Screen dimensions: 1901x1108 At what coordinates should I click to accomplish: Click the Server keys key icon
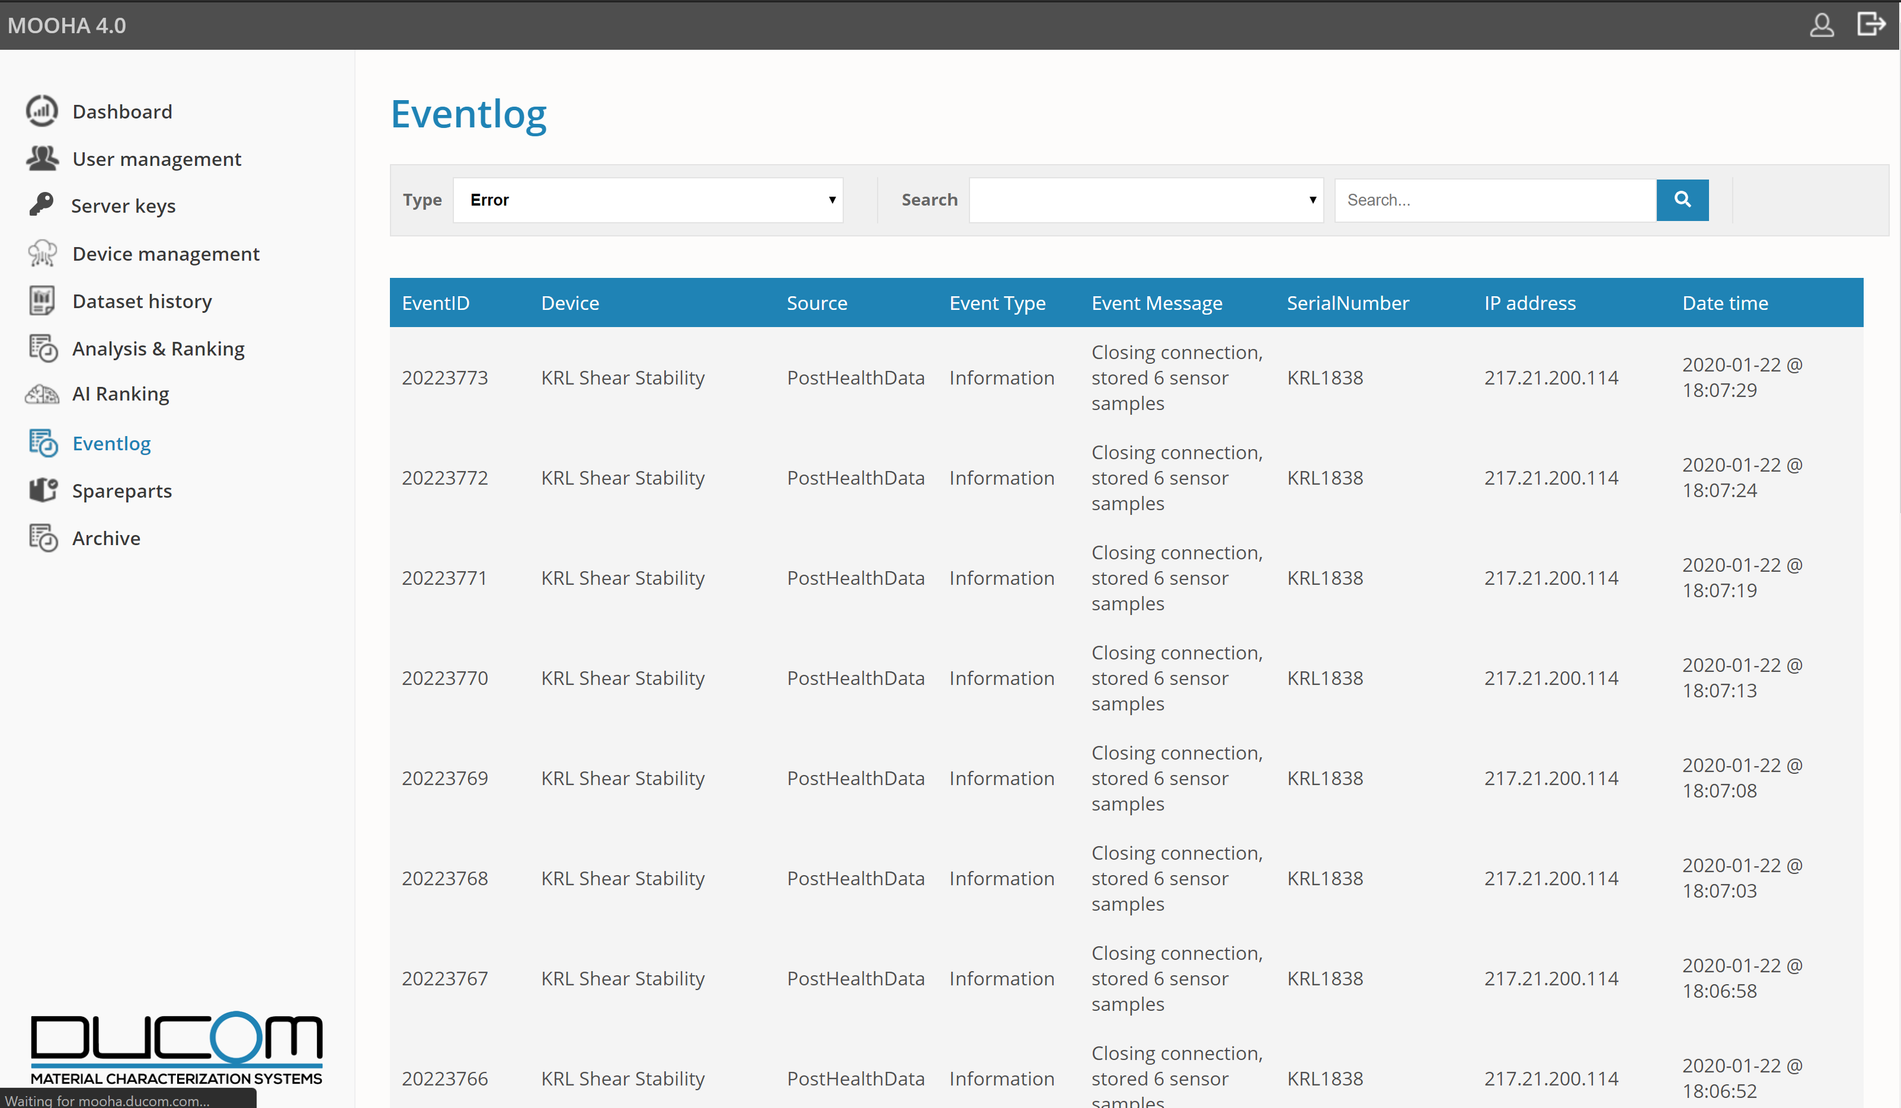[42, 205]
